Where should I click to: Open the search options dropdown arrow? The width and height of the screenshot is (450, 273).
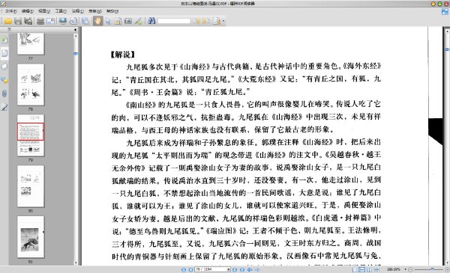tap(223, 21)
